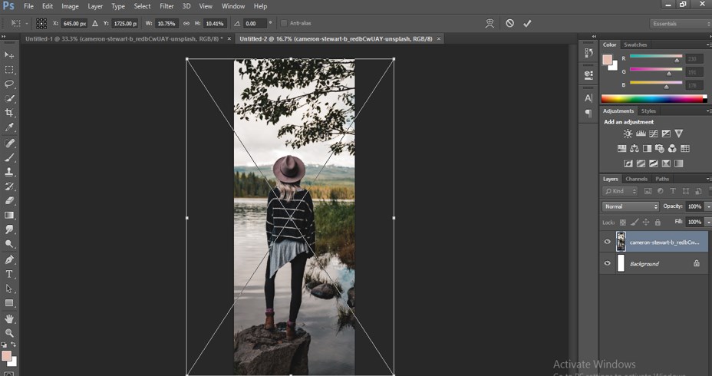Select the Path Selection tool
Screen dimensions: 712x376
[x=9, y=289]
